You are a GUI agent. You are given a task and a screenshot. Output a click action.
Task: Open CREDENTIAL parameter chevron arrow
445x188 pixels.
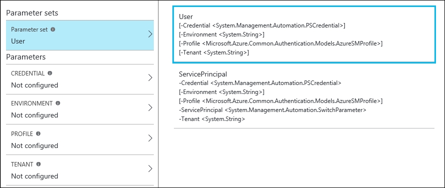pos(150,77)
